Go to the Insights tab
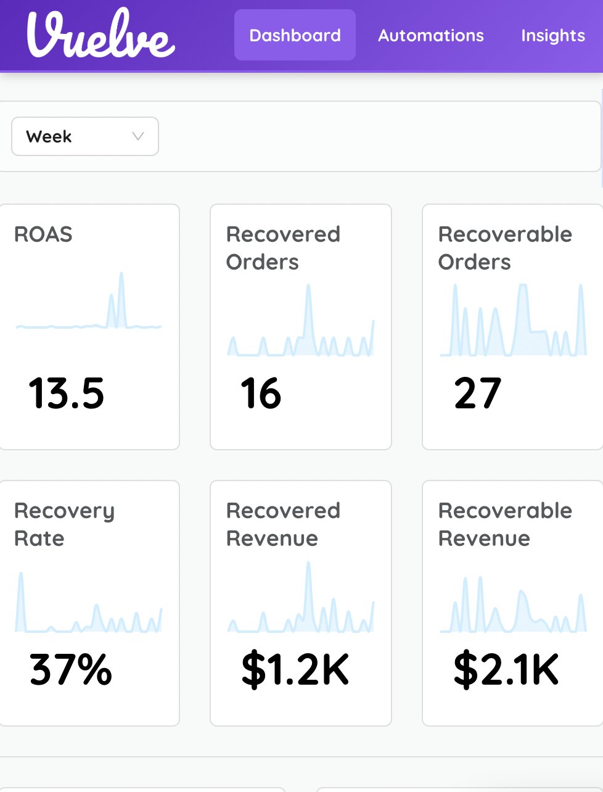603x792 pixels. click(552, 35)
